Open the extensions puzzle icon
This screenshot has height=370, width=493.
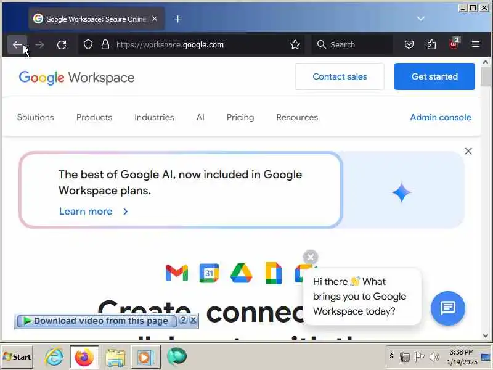431,44
